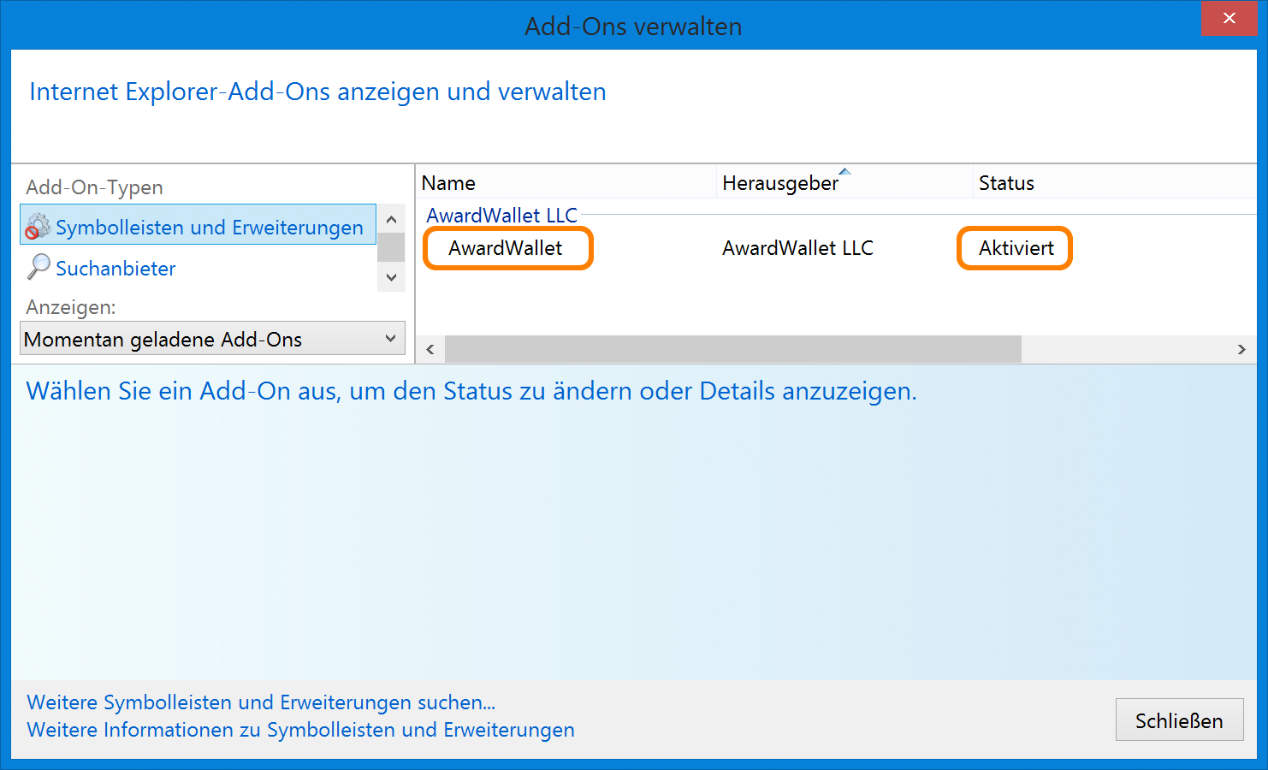Click the add-on types scrollbar thumb

point(391,247)
